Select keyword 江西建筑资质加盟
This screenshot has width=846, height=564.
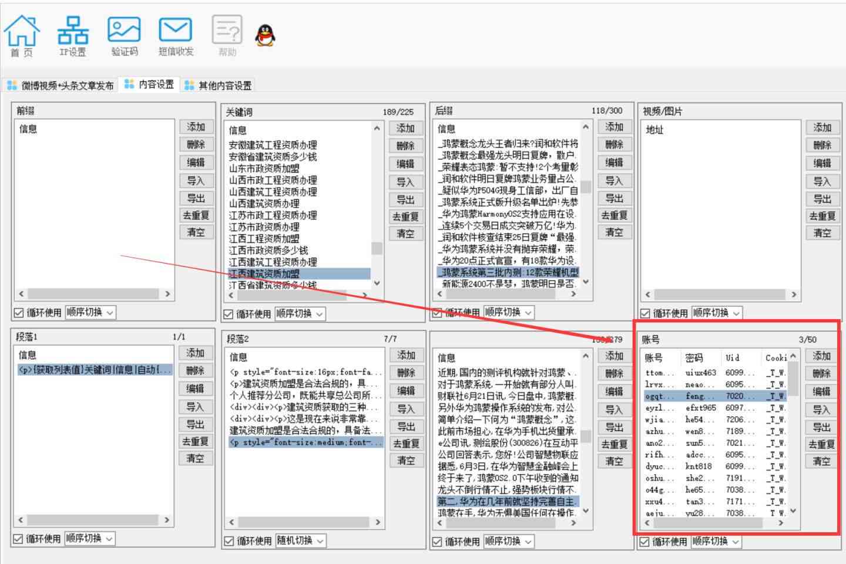point(299,273)
